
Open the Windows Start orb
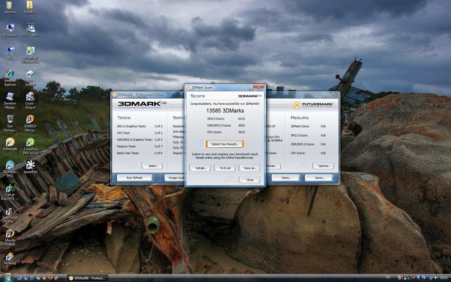pos(7,277)
